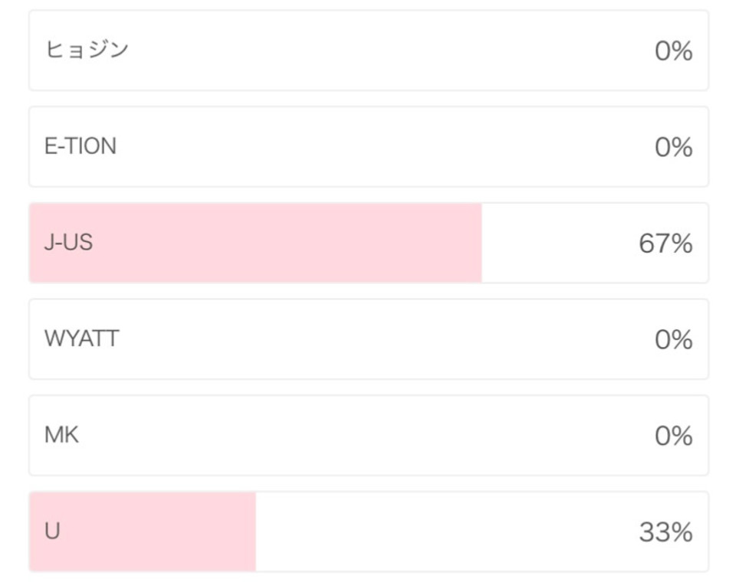This screenshot has width=736, height=582.
Task: Click the J-US name label
Action: point(68,243)
